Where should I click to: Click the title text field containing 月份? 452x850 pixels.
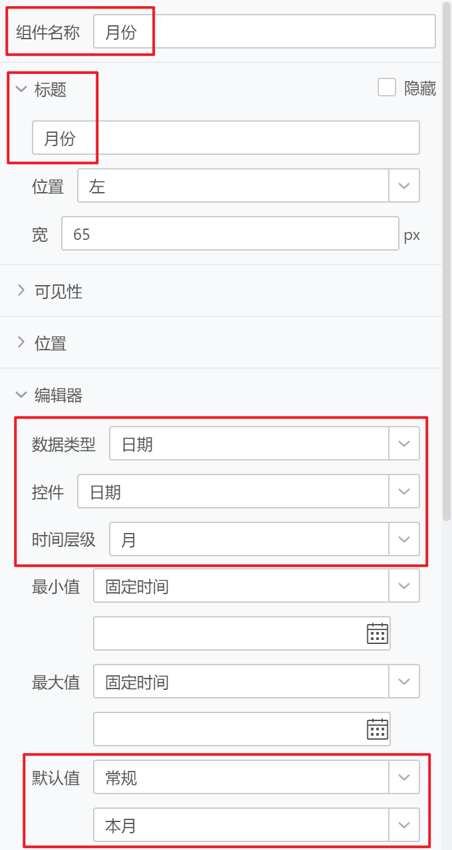click(226, 138)
